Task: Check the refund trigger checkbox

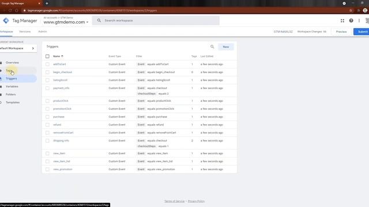Action: click(47, 125)
